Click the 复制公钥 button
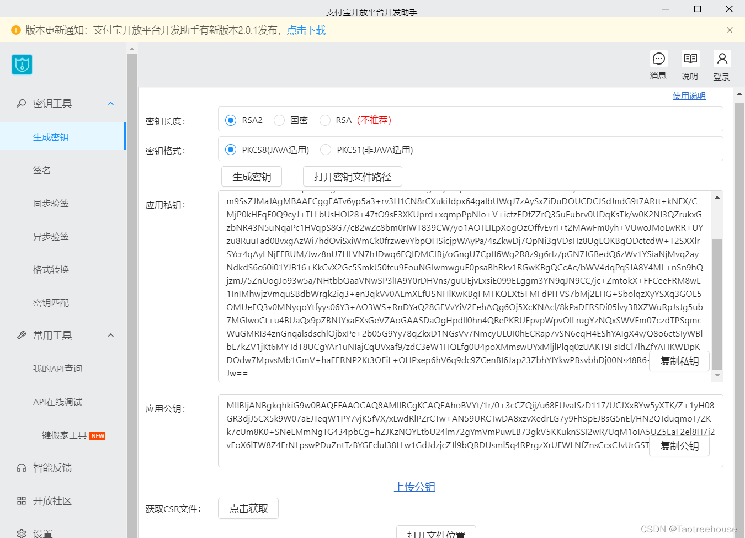This screenshot has height=538, width=745. click(679, 446)
